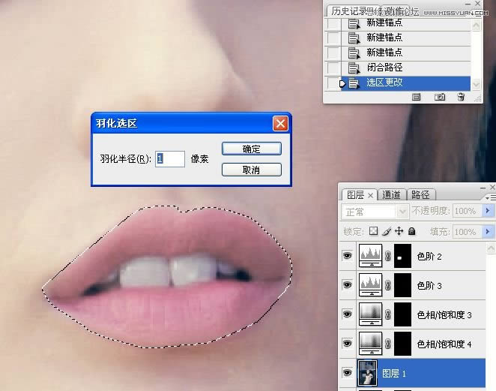Hide the 色阶 2 layer

pos(347,256)
